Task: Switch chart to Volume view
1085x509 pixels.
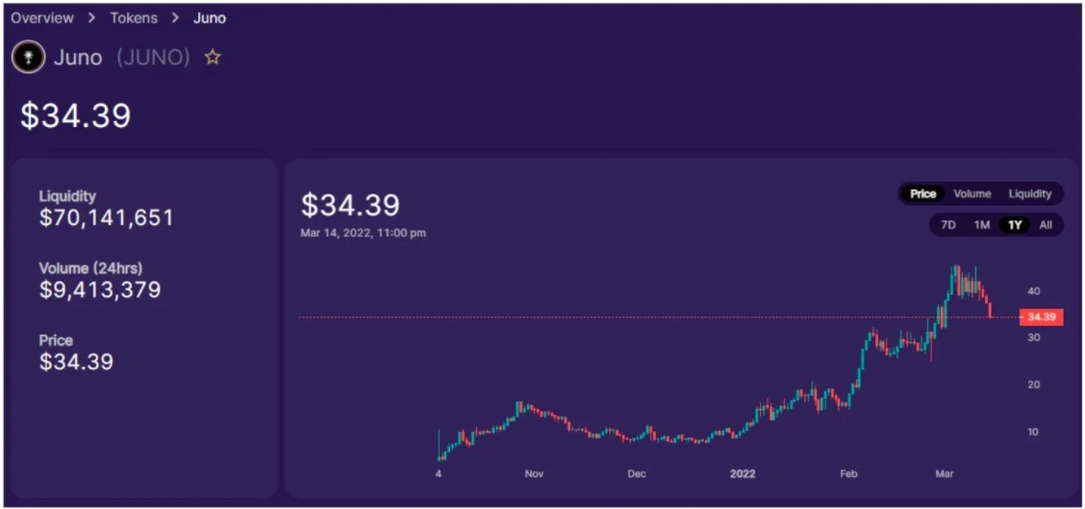Action: coord(972,194)
